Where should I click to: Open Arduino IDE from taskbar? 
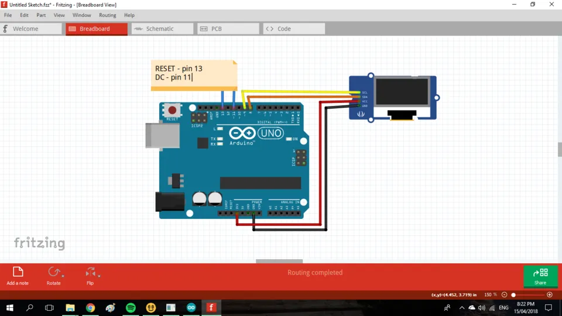(x=191, y=308)
